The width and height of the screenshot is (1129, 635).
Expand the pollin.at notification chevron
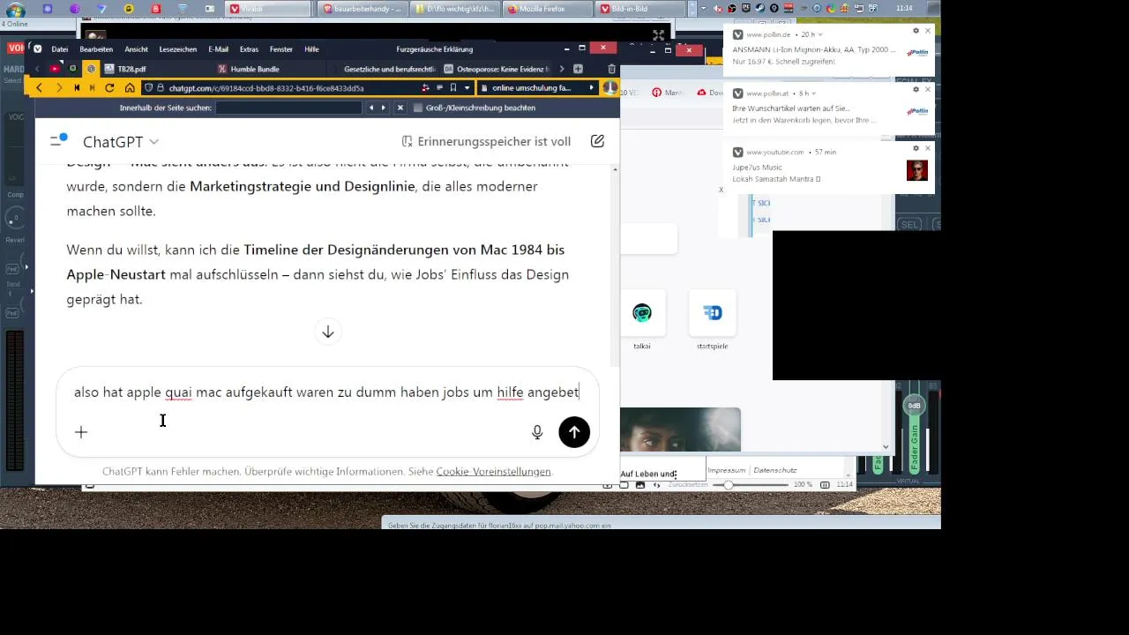(x=813, y=93)
